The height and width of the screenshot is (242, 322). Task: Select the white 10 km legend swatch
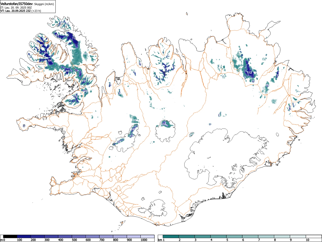coord(314,236)
